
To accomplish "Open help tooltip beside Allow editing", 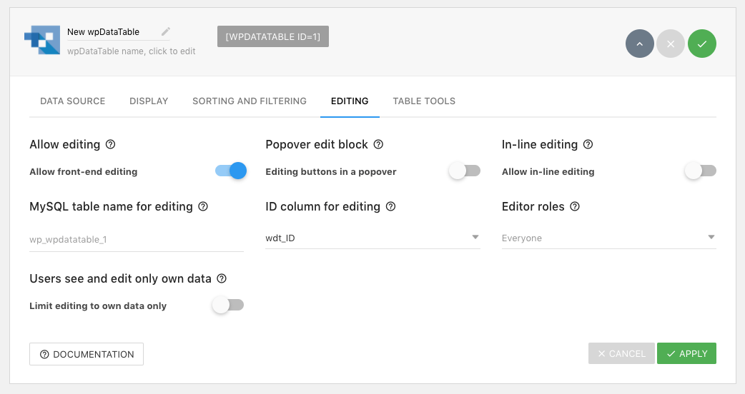I will point(110,144).
